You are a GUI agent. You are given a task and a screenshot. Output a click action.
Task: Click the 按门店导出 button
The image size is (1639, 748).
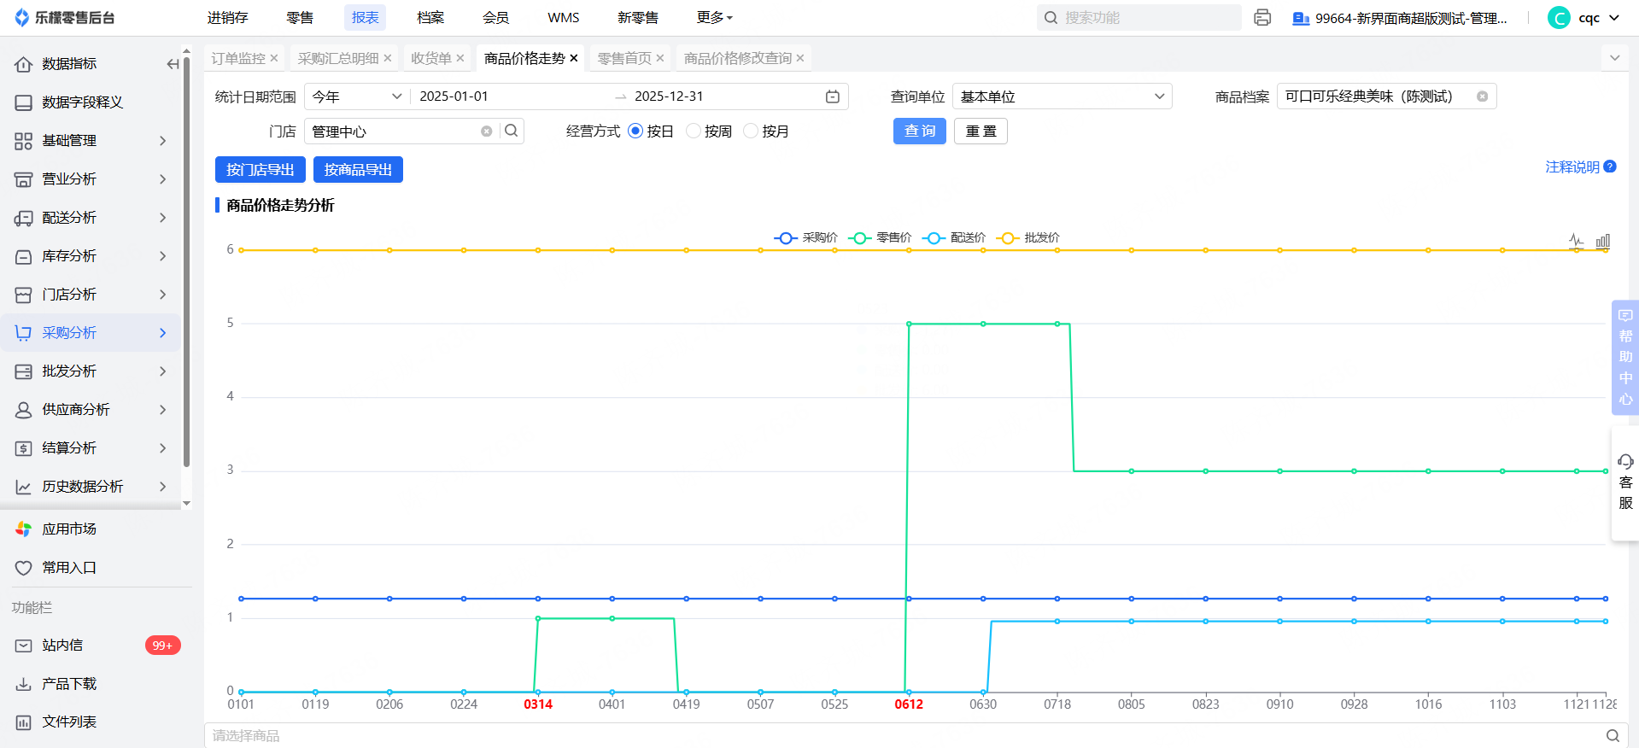tap(260, 170)
